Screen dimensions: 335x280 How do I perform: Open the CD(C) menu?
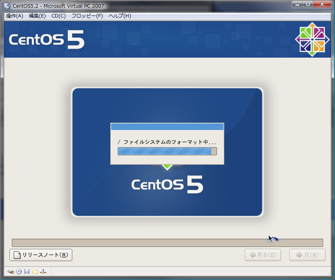pos(58,16)
